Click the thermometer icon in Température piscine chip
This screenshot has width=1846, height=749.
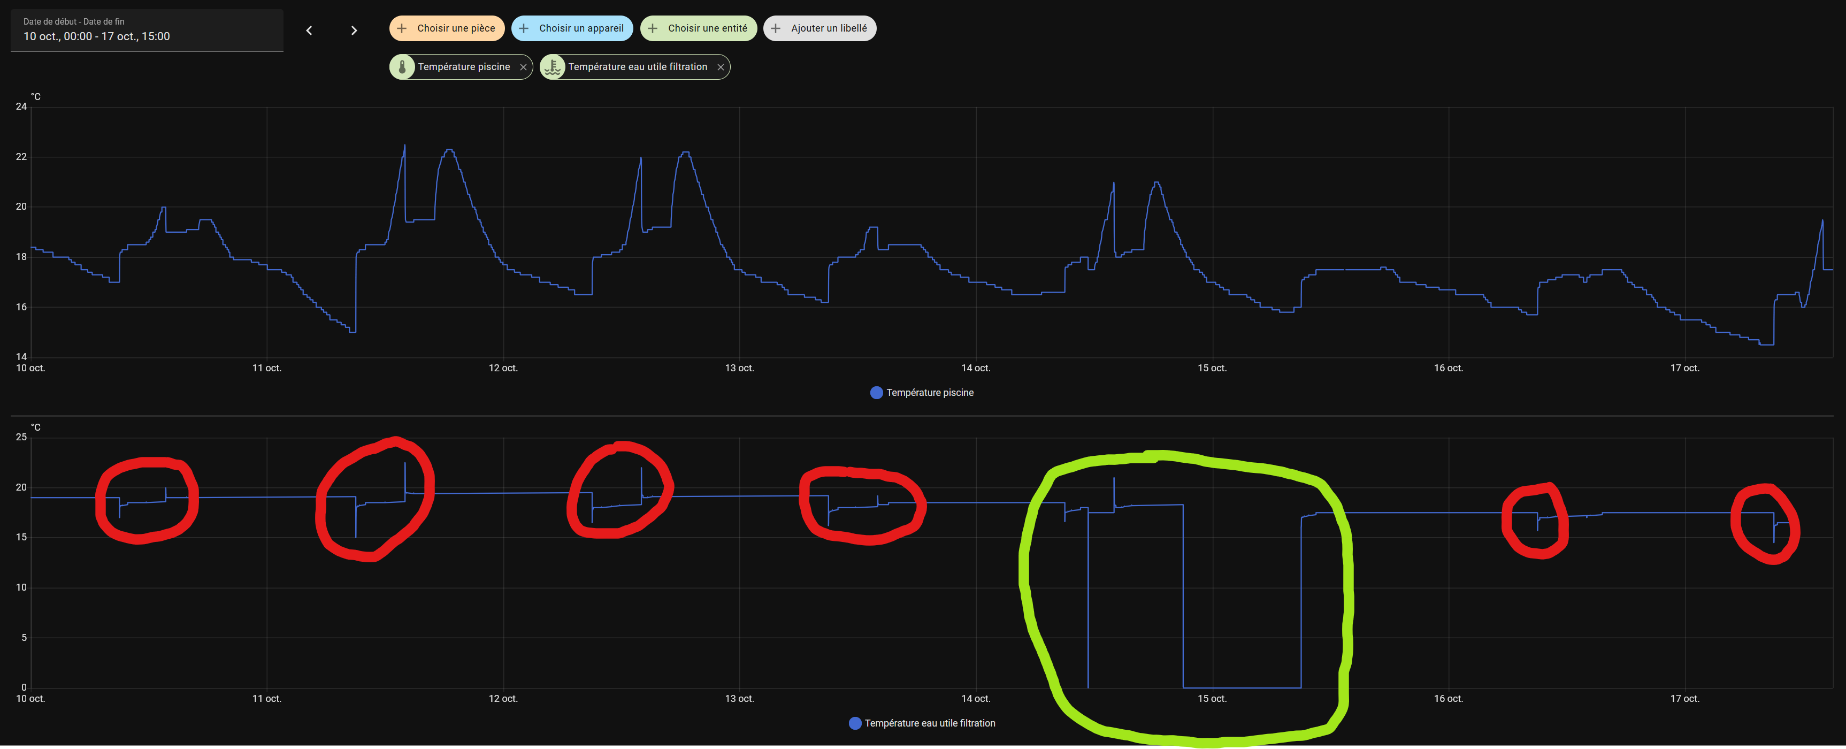click(x=402, y=67)
